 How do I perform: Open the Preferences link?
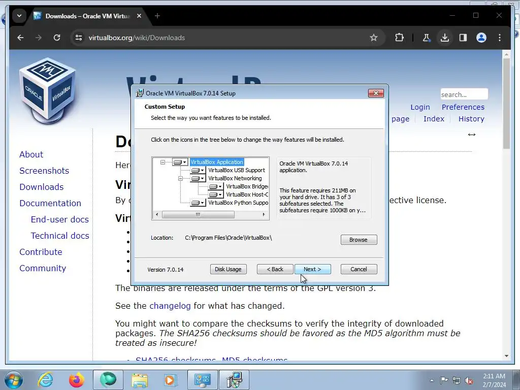(463, 107)
